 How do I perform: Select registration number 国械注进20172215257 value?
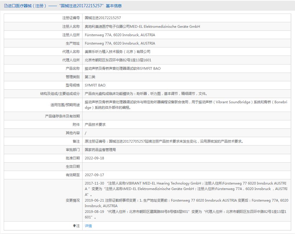(103, 18)
